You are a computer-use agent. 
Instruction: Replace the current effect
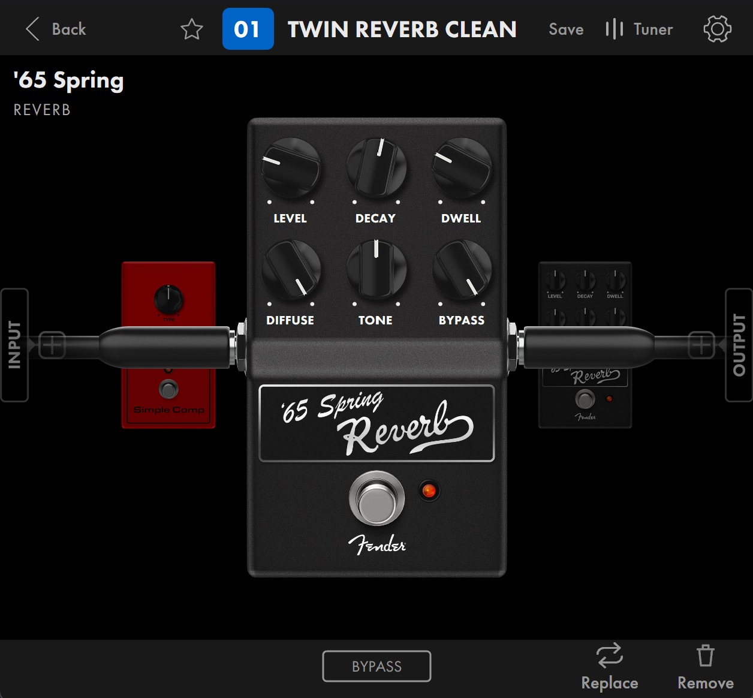pyautogui.click(x=610, y=667)
